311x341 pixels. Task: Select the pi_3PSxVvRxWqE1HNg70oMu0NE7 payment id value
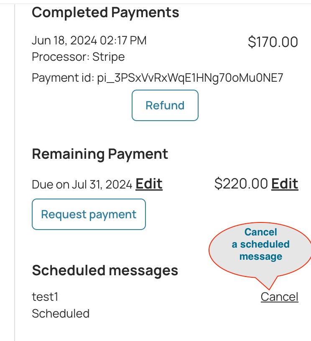coord(190,78)
